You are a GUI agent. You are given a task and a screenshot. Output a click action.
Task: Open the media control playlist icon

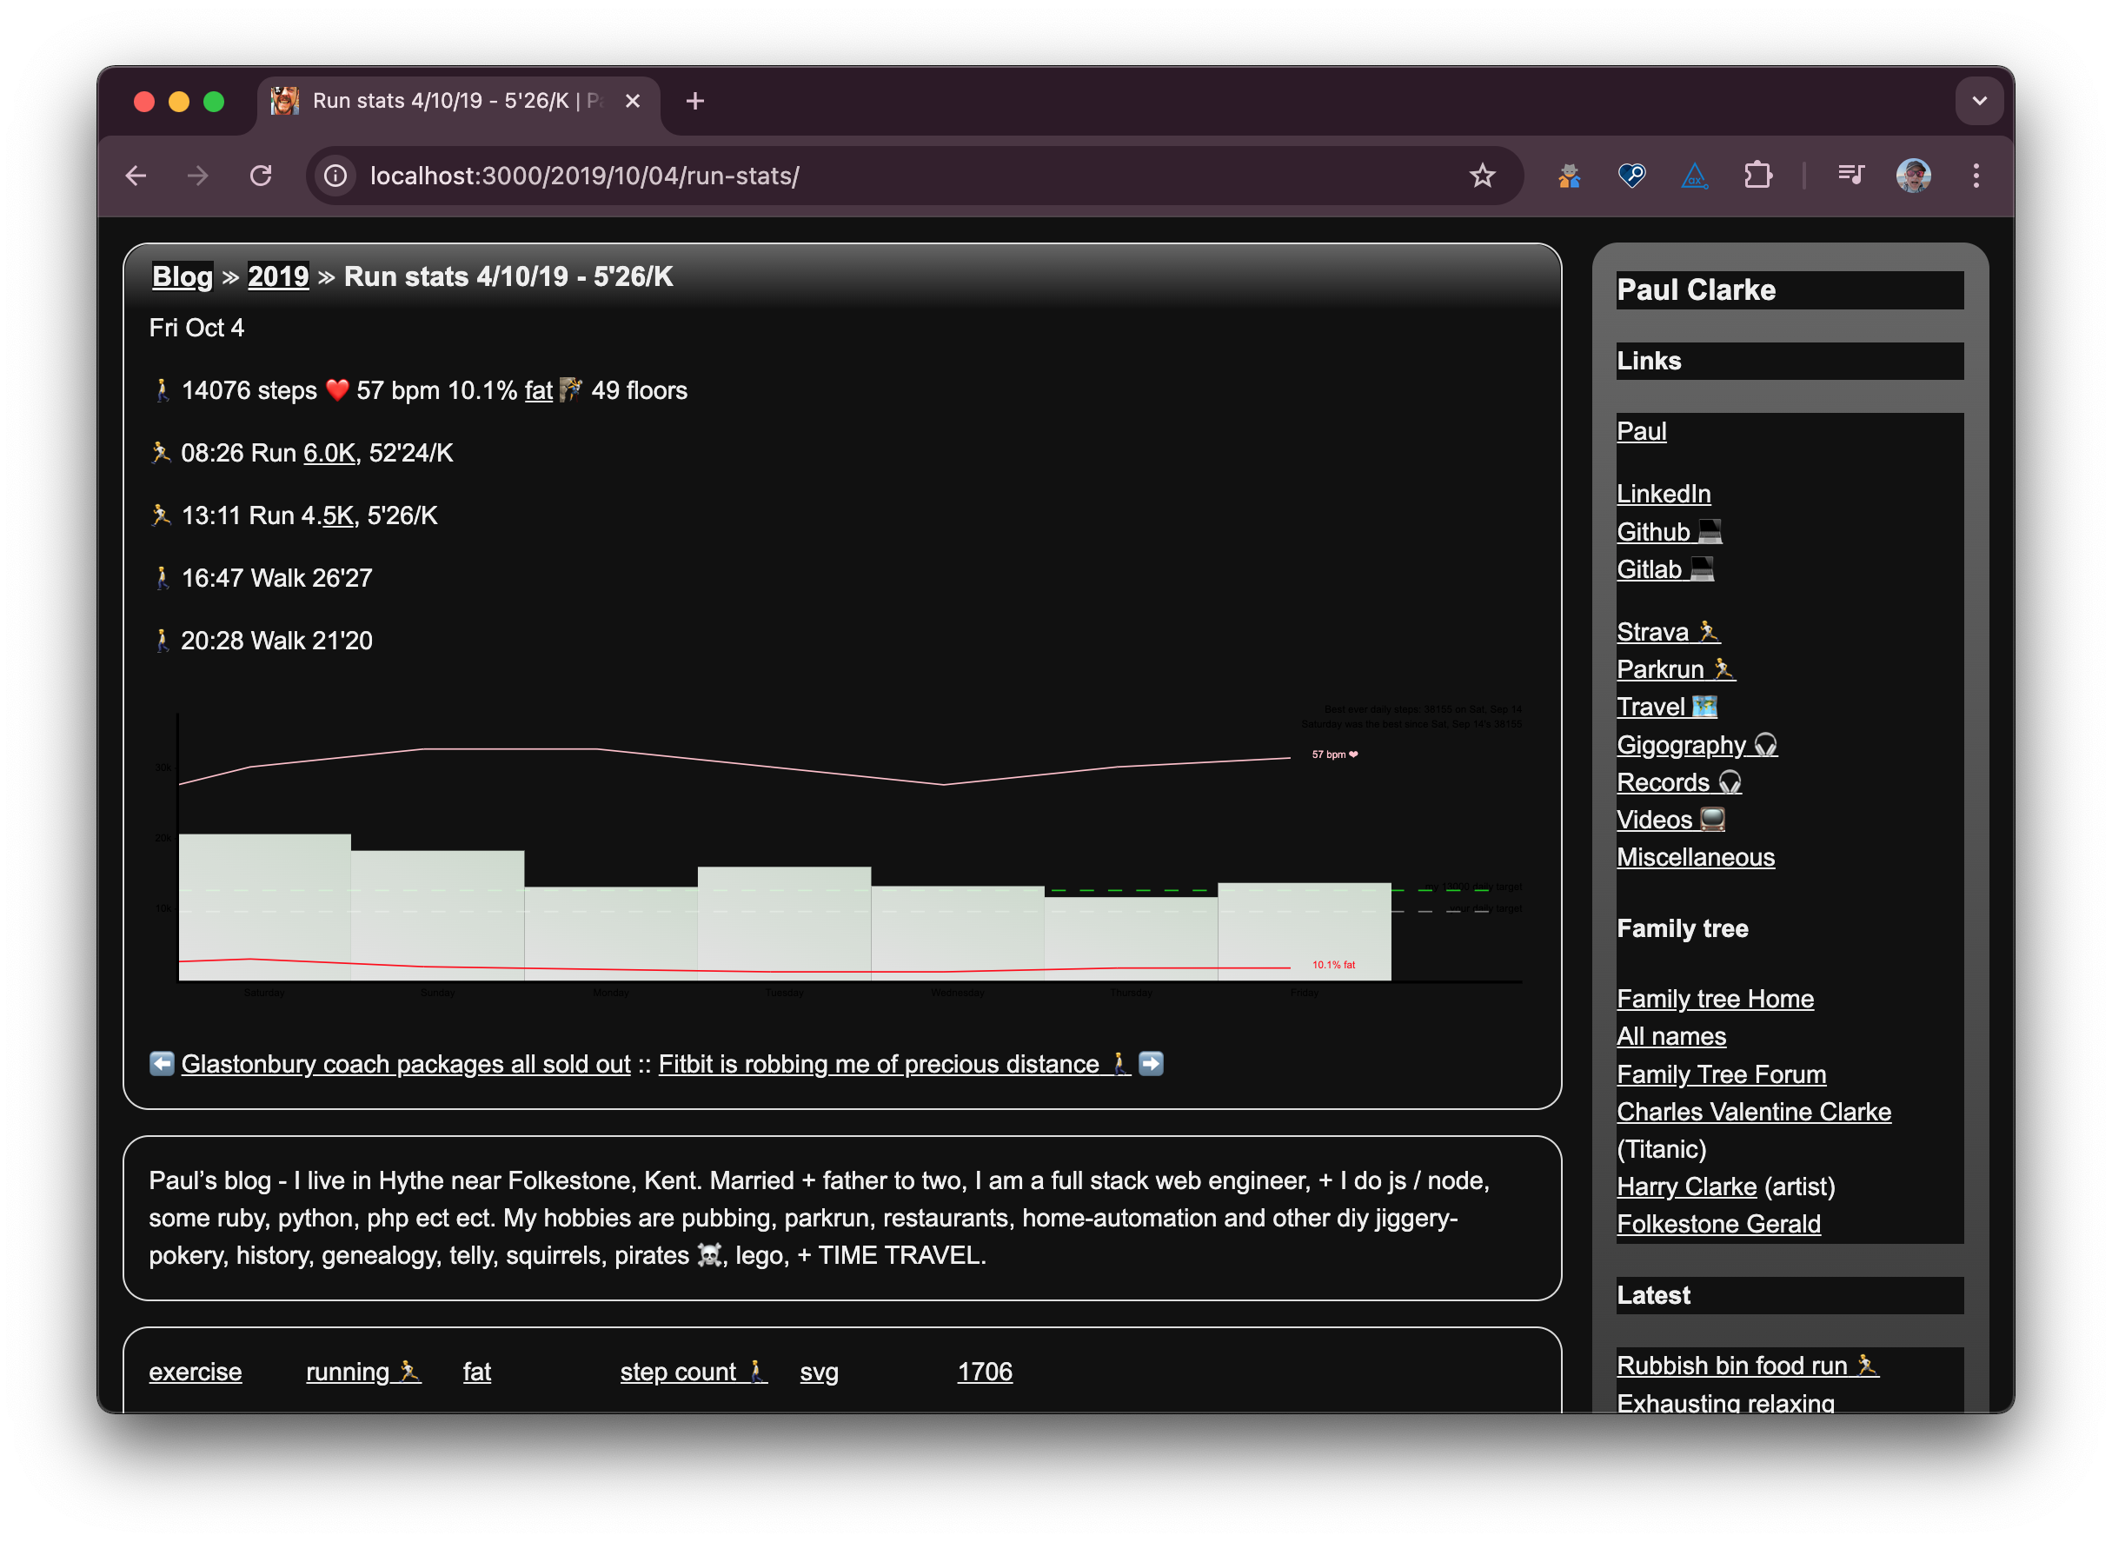tap(1850, 176)
